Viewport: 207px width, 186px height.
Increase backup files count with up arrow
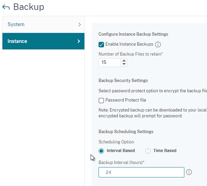point(124,61)
